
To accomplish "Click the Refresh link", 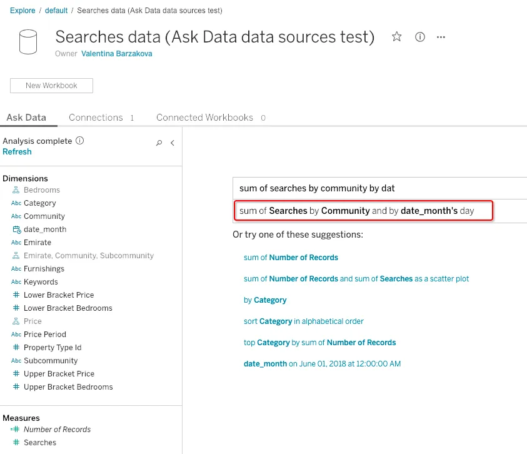I will pos(17,152).
